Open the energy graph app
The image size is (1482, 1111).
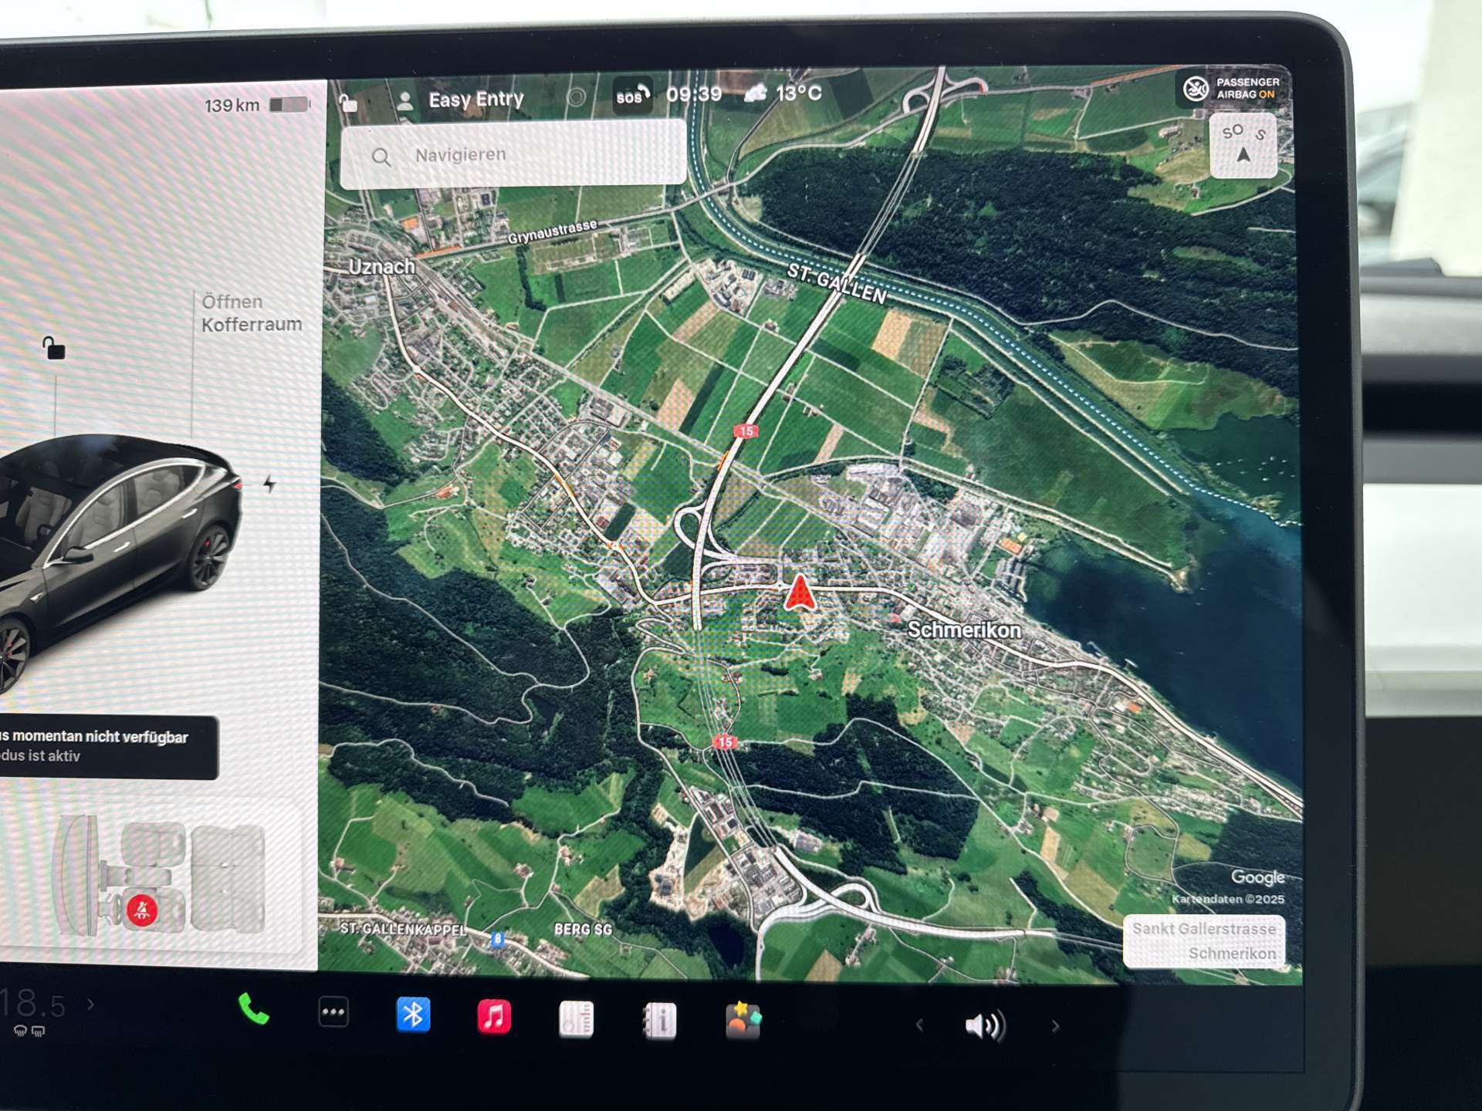coord(576,1019)
